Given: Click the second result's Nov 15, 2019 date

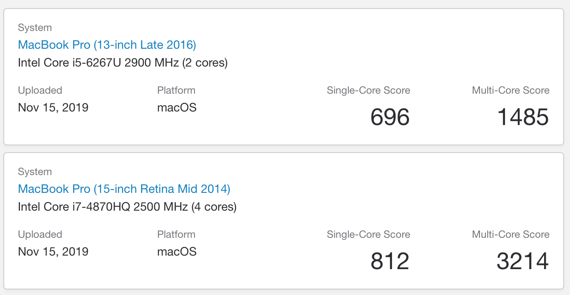Looking at the screenshot, I should tap(53, 252).
